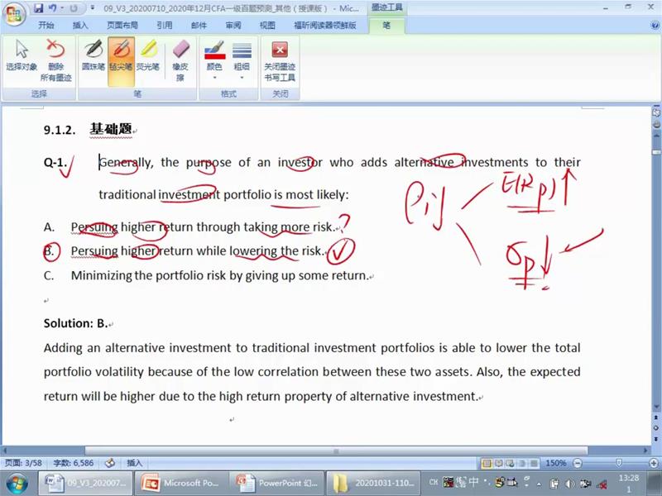Click the volume speaker tray icon
The image size is (662, 496).
coord(569,484)
